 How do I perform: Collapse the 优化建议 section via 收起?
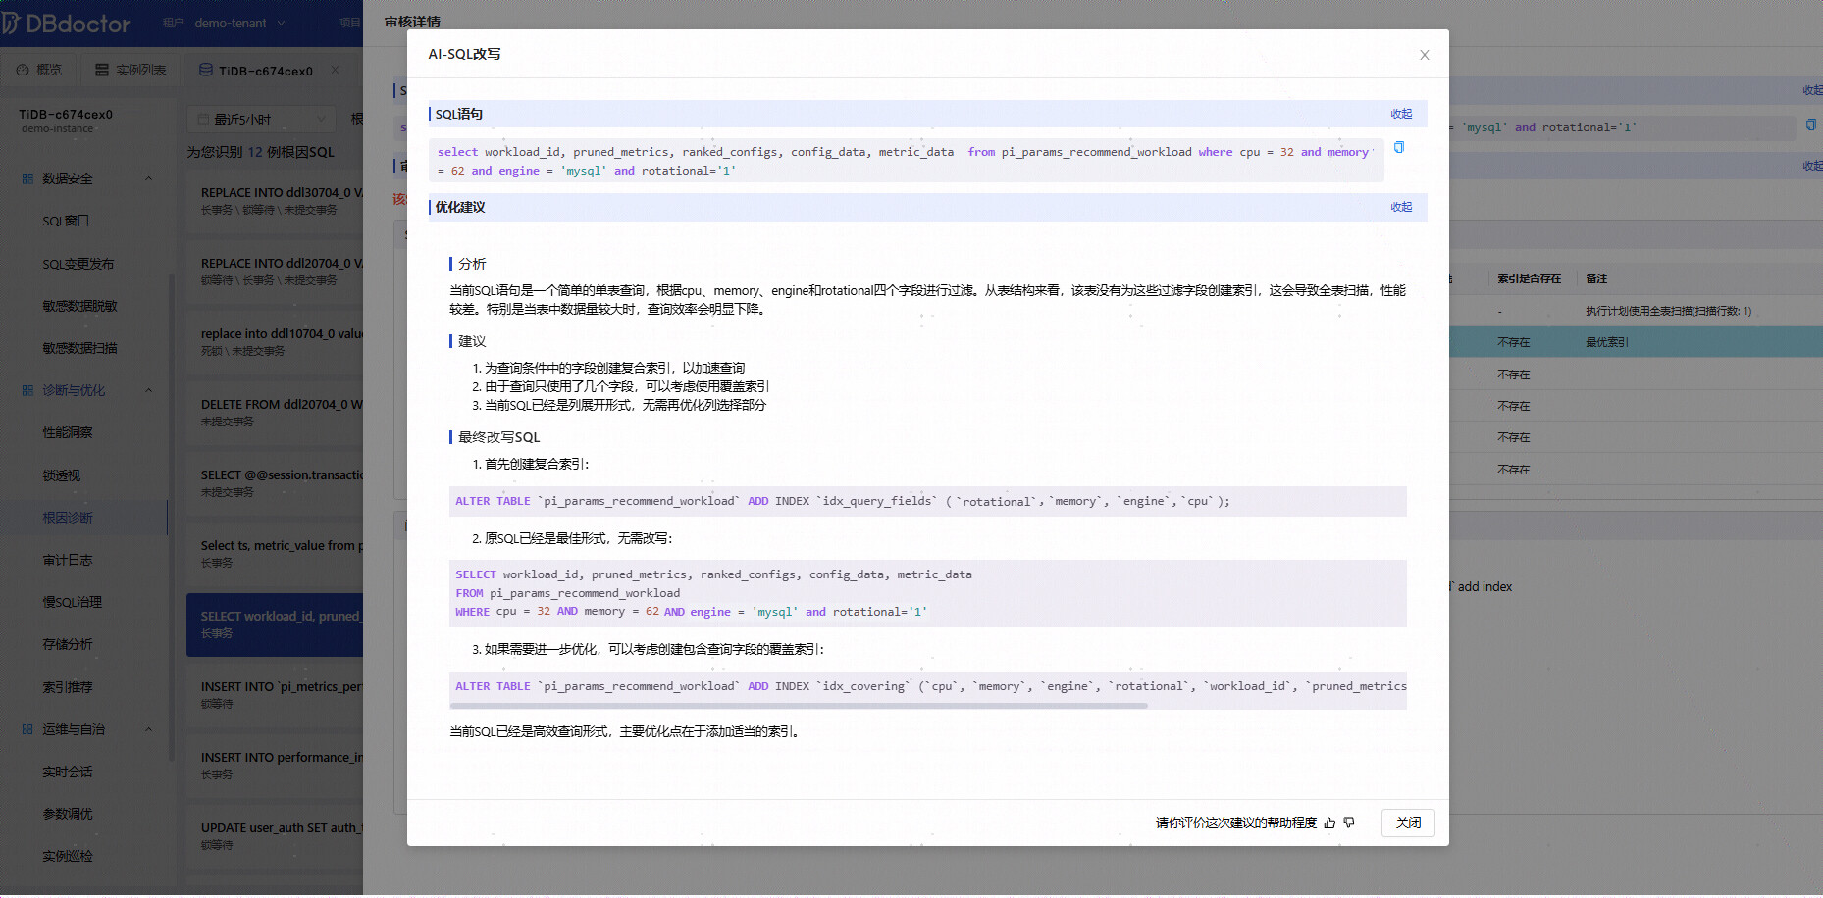(1401, 207)
